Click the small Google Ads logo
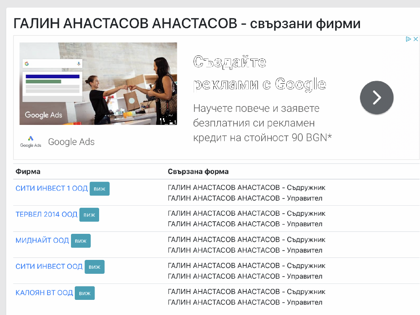The height and width of the screenshot is (315, 420). [x=31, y=141]
